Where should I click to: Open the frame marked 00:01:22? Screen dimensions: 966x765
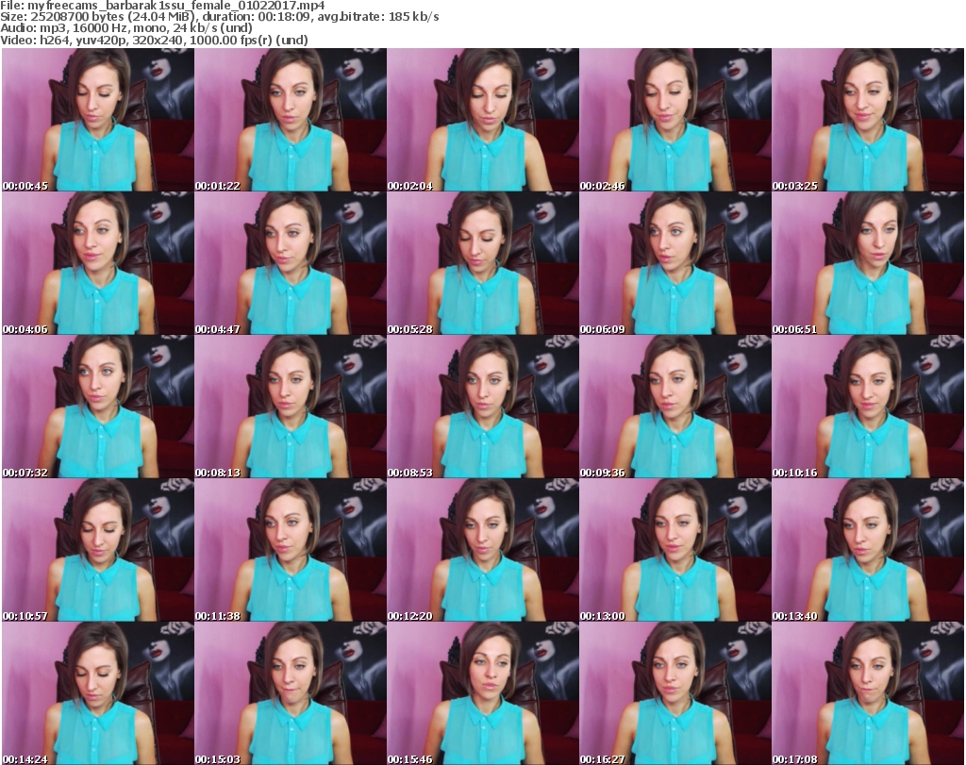tap(291, 120)
